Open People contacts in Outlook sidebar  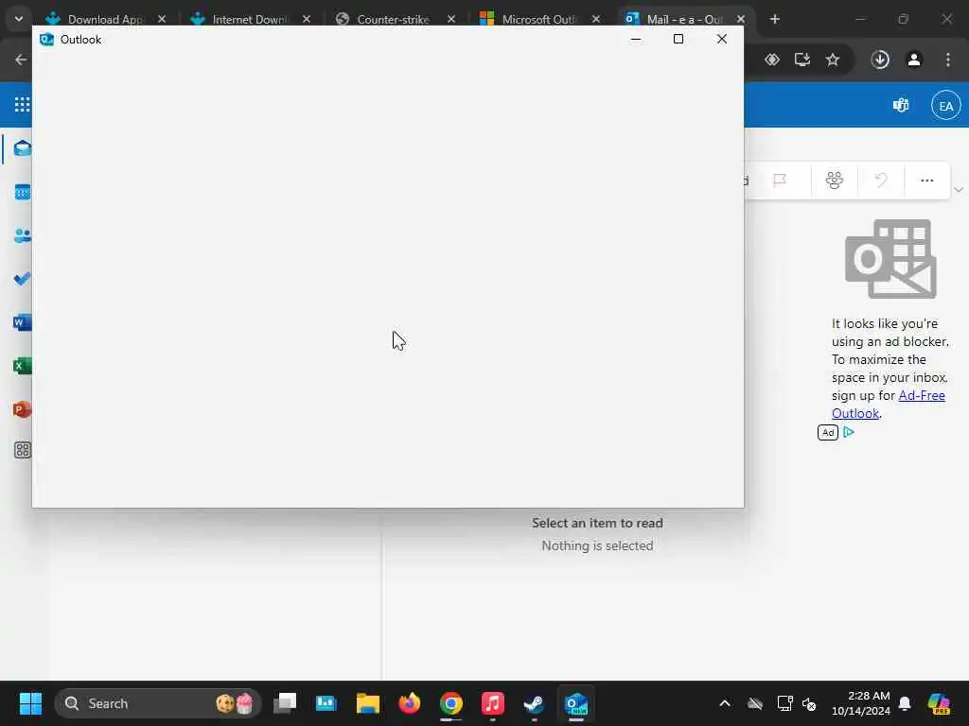coord(23,235)
